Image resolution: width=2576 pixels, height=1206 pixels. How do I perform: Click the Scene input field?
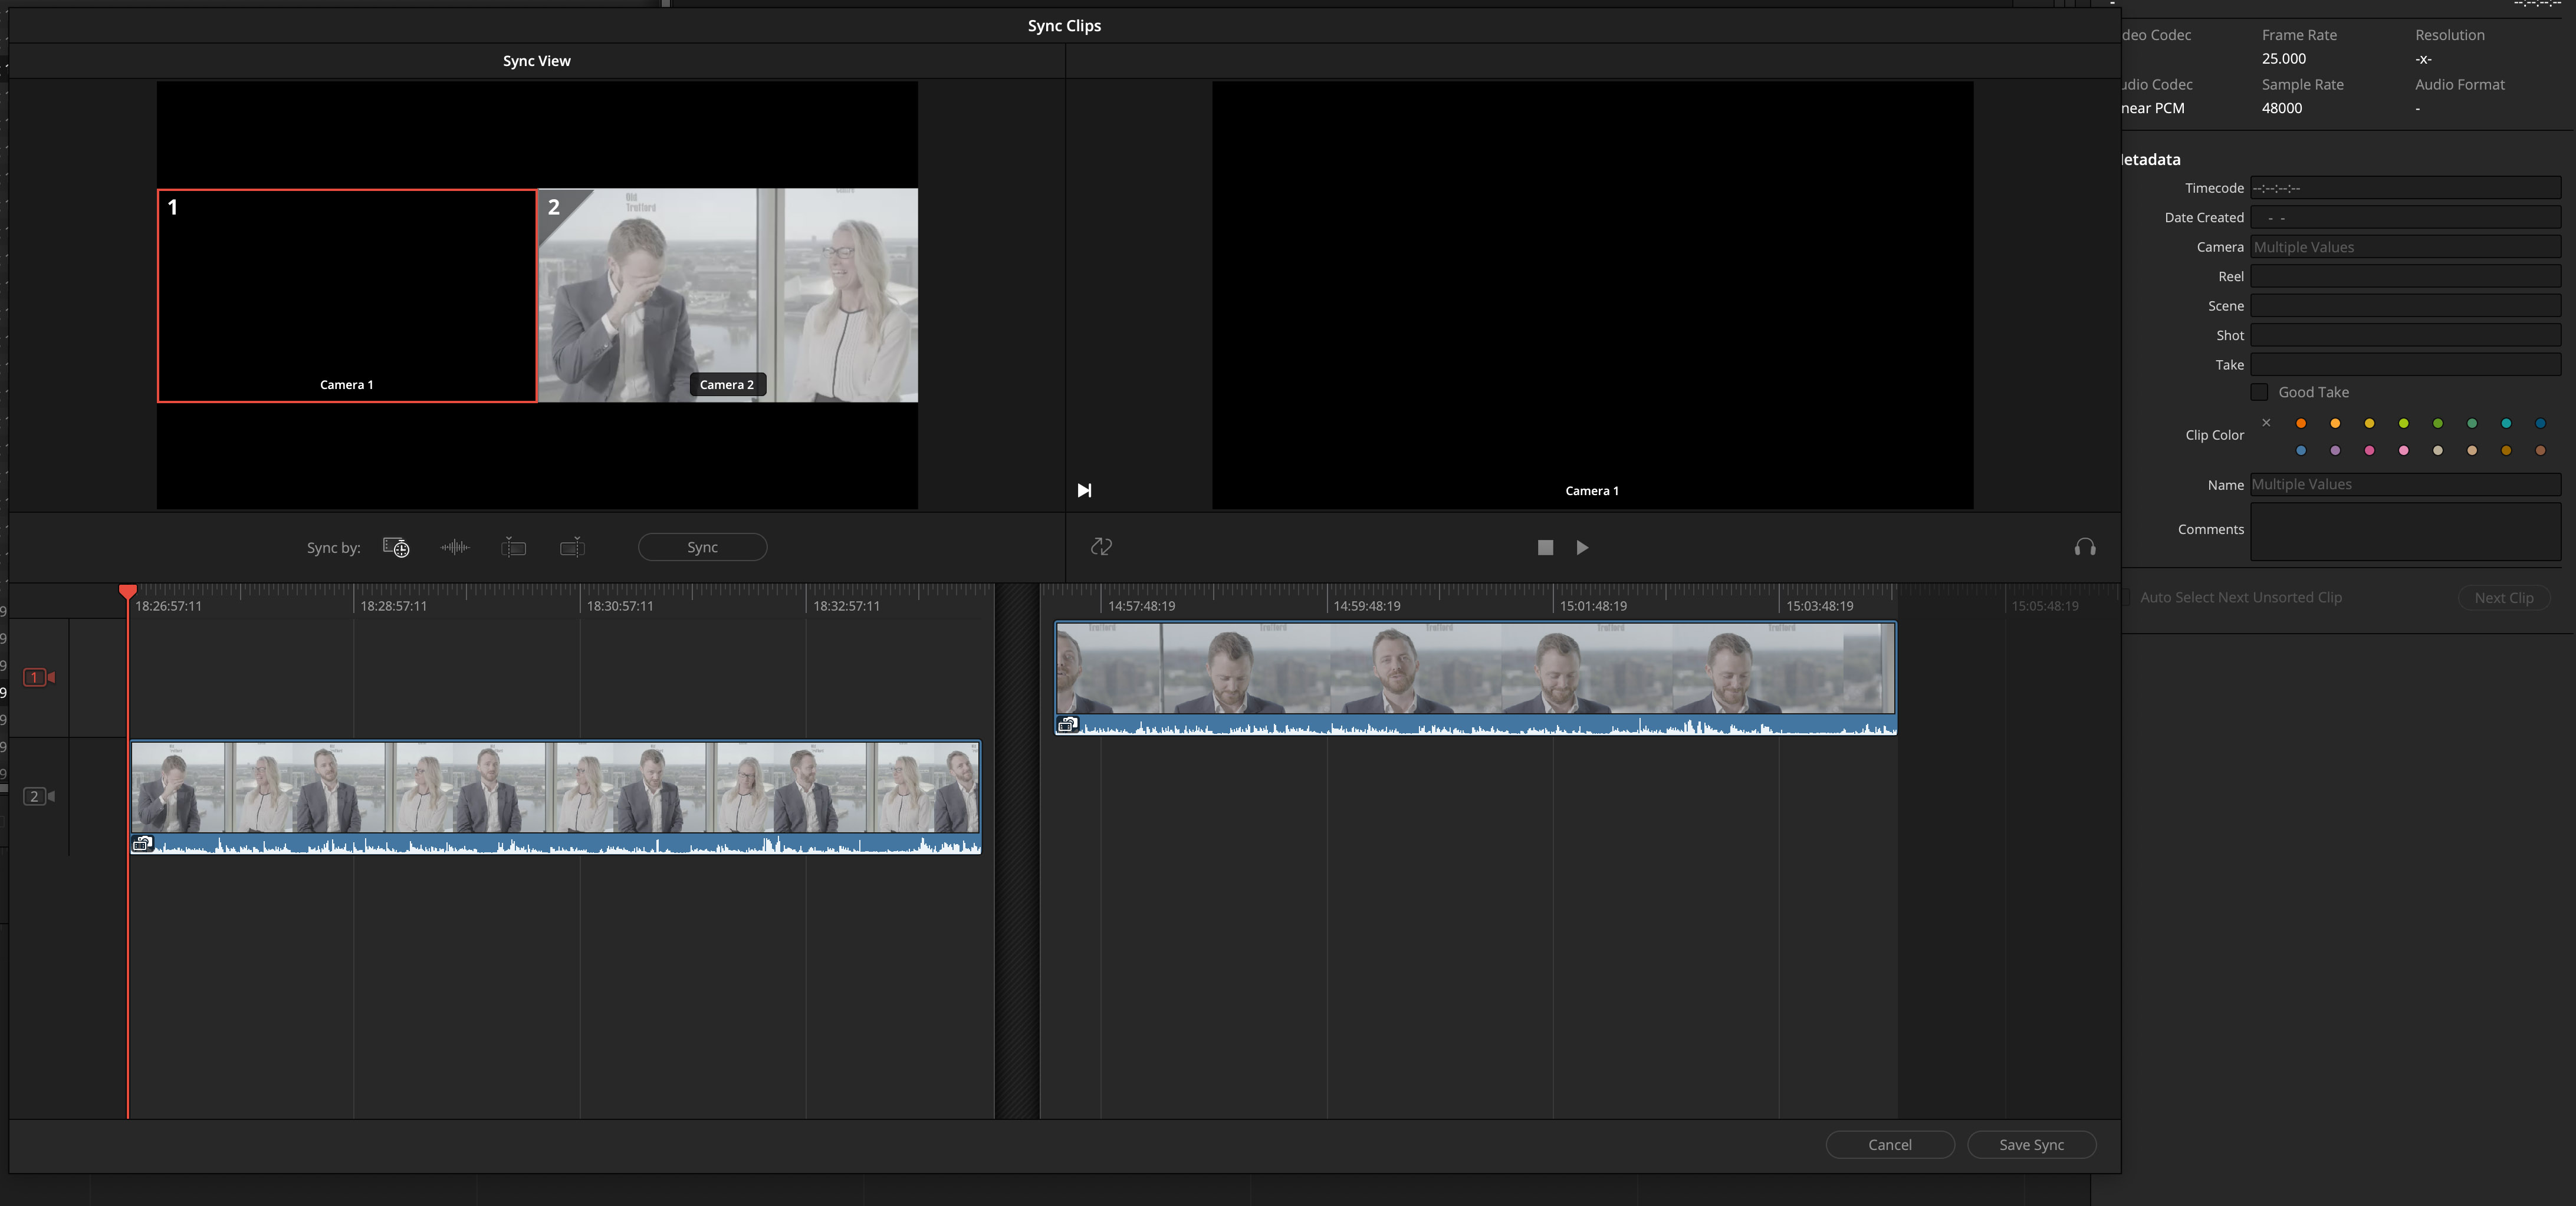click(x=2405, y=306)
